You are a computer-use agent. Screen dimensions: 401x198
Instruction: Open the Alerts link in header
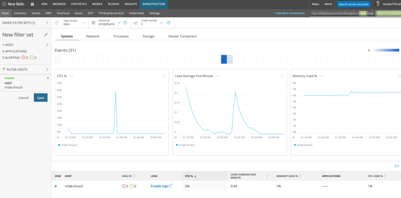[328, 4]
